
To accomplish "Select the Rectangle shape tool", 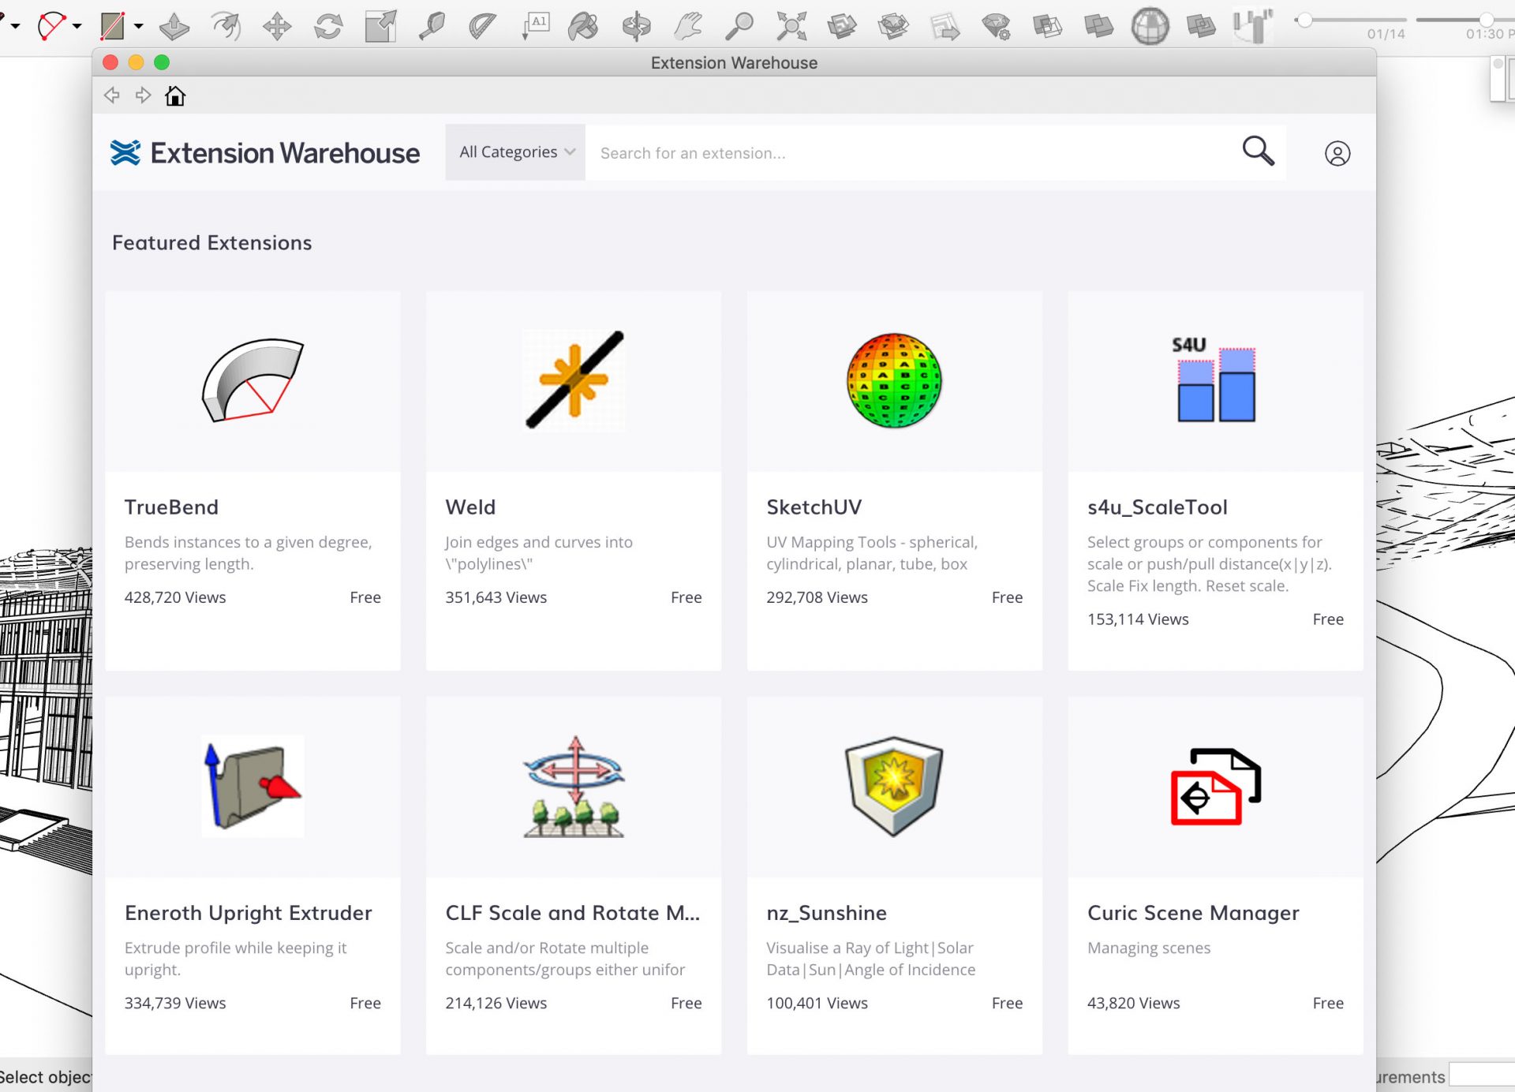I will pos(113,26).
